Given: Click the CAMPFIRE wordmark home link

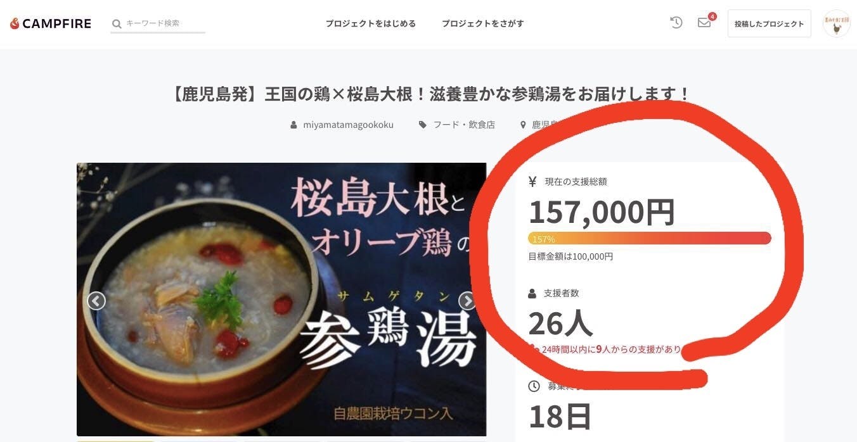Looking at the screenshot, I should [x=56, y=23].
